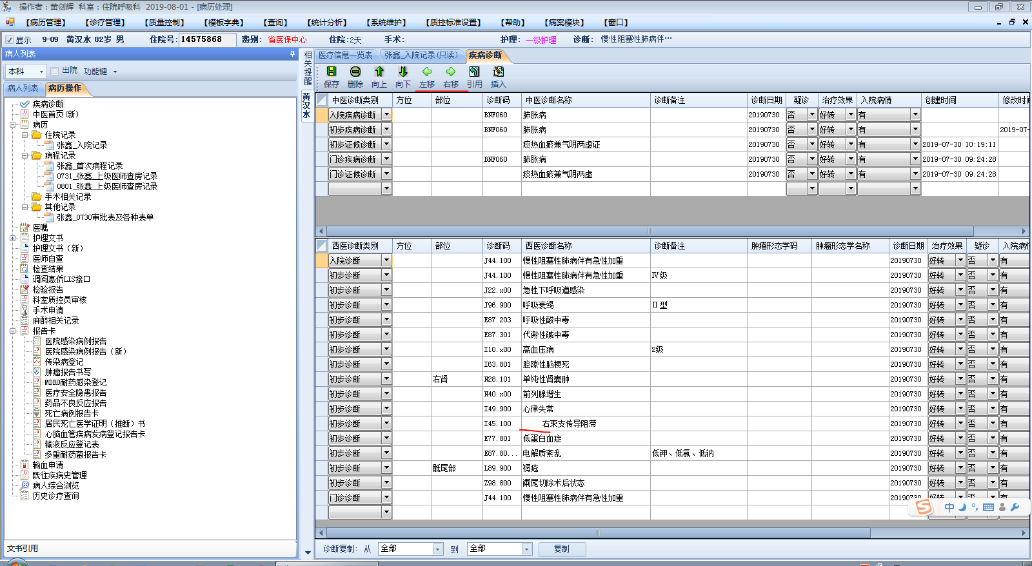Toggle the 出院 checkbox
1032x566 pixels.
coord(55,71)
